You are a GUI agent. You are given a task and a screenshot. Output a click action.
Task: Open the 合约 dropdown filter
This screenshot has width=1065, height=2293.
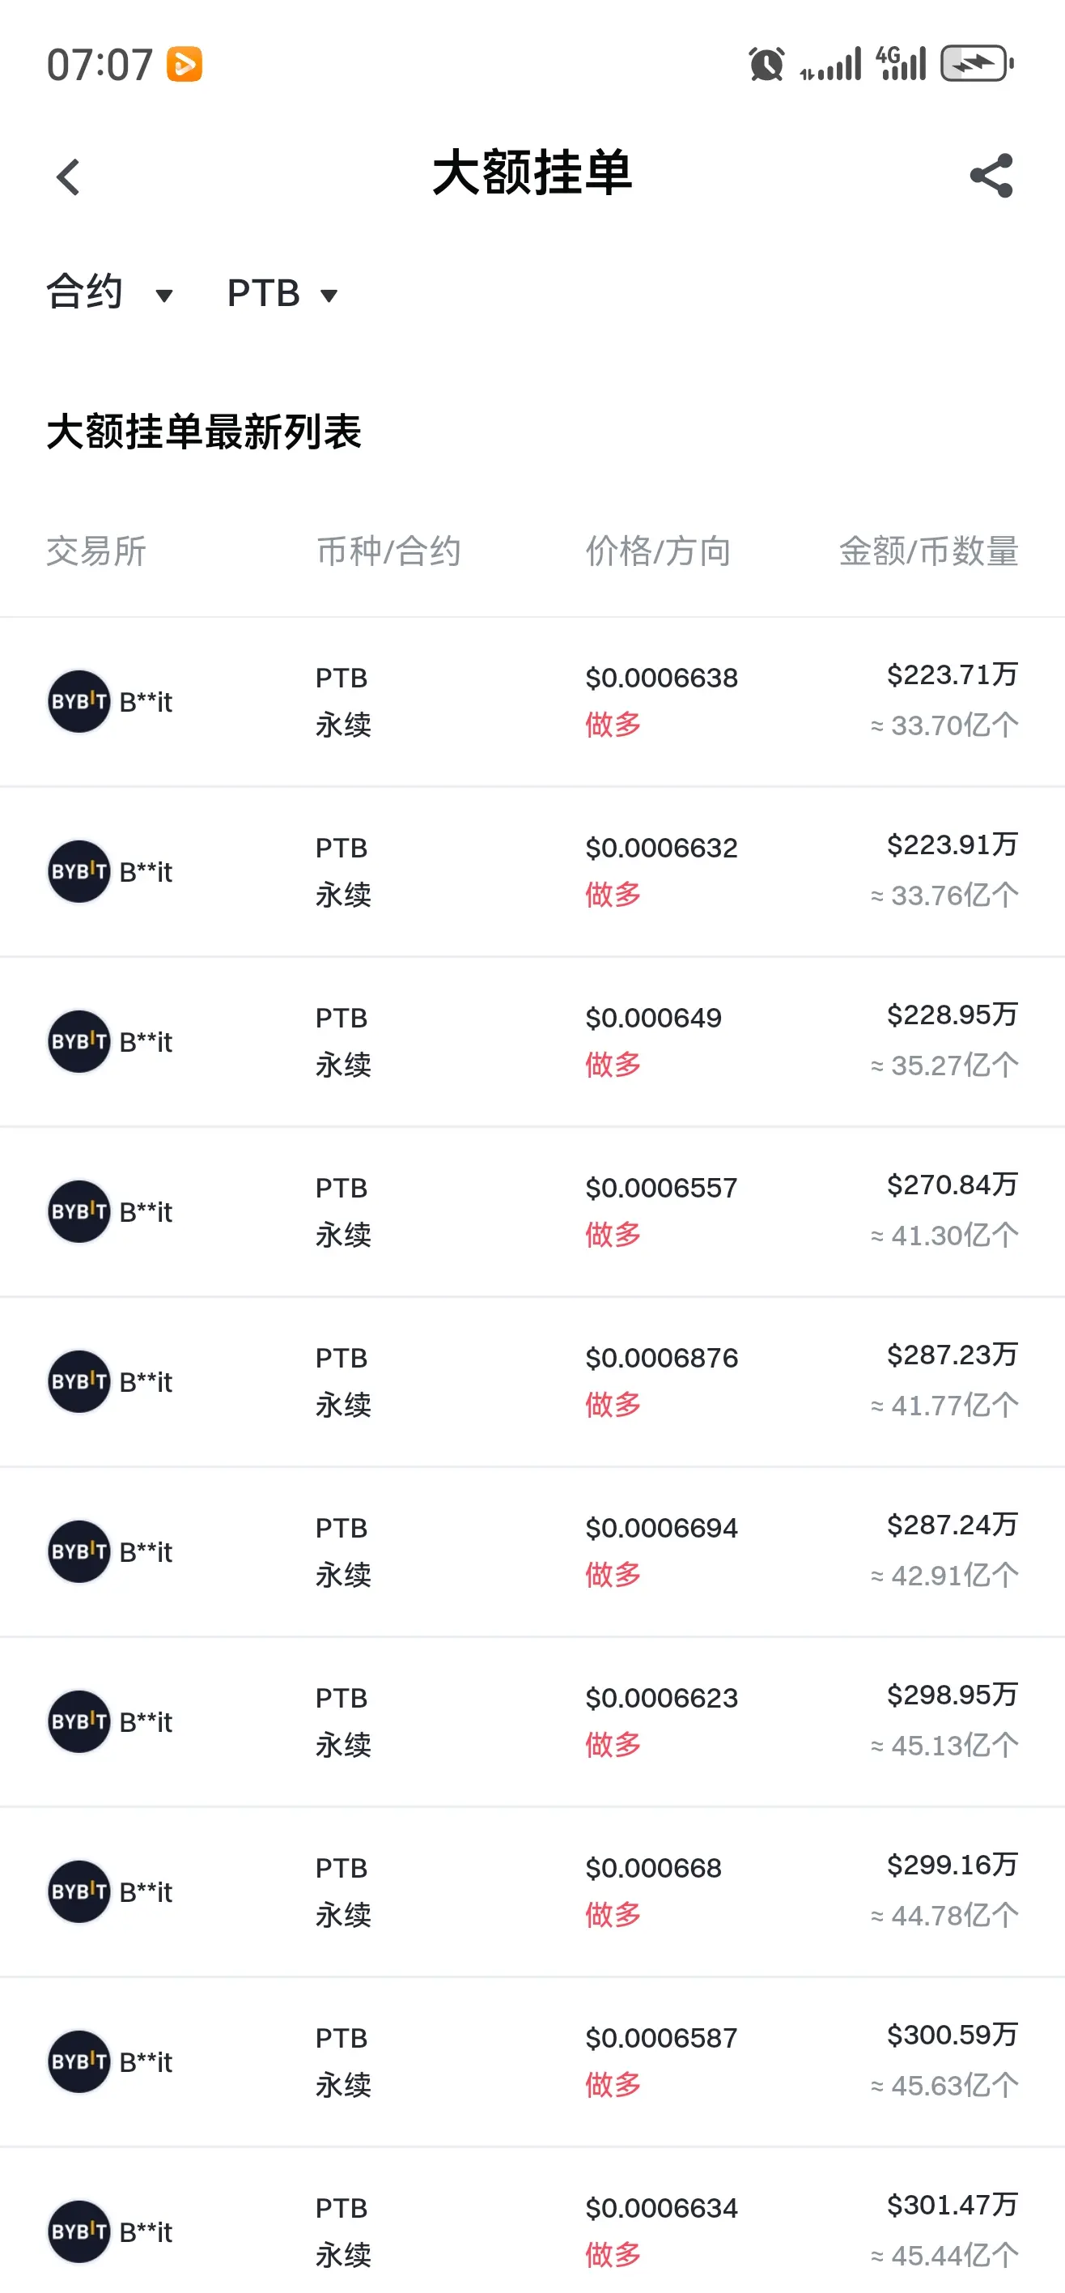(x=109, y=293)
